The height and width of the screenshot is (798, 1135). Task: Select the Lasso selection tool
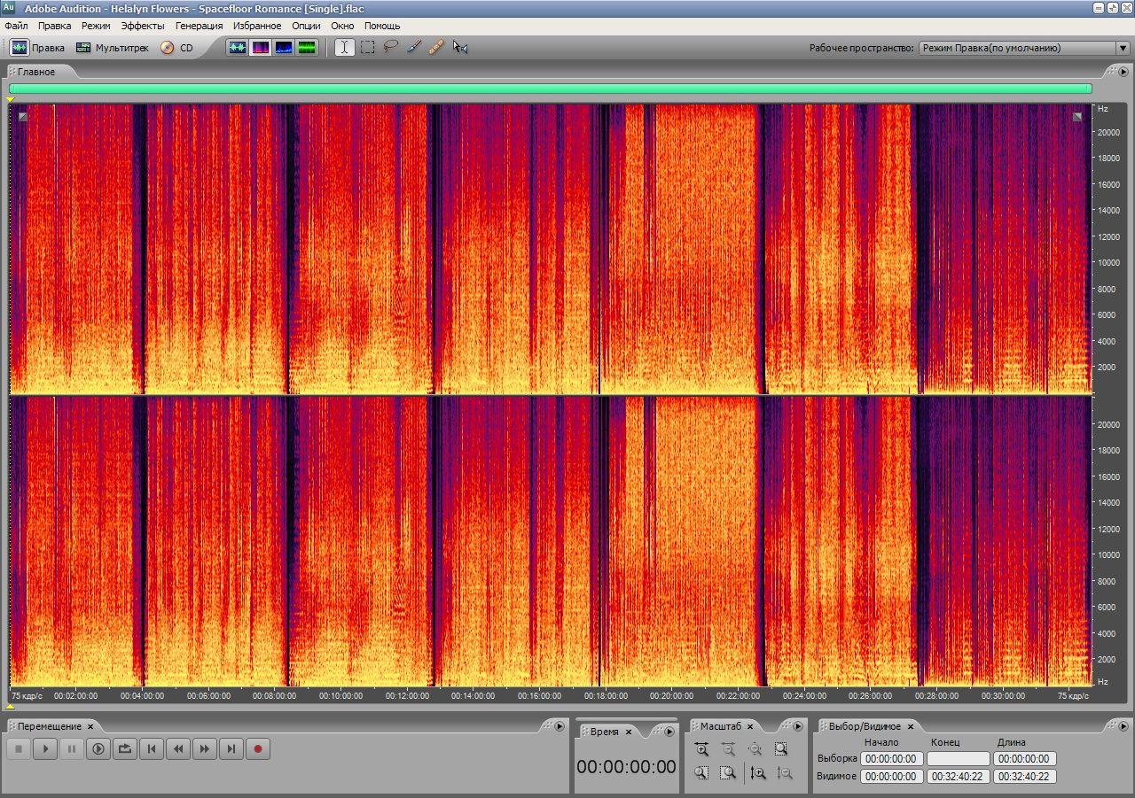391,48
